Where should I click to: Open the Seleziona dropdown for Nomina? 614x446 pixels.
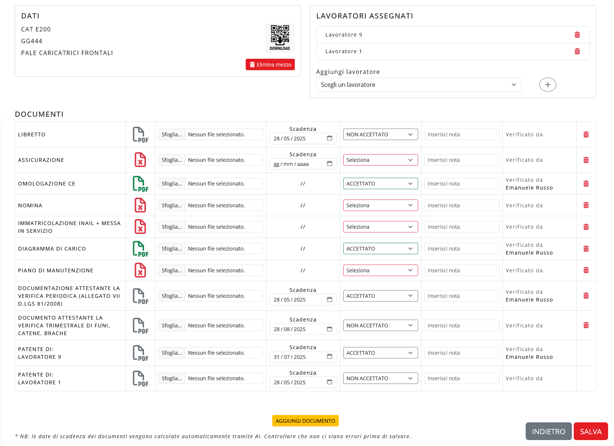(x=380, y=205)
